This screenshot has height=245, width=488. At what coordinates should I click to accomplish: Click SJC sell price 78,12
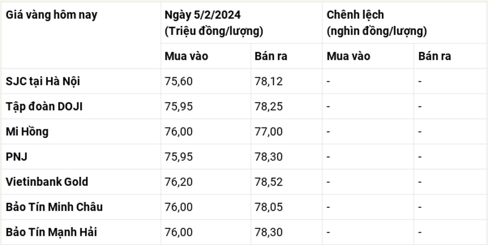pos(268,82)
